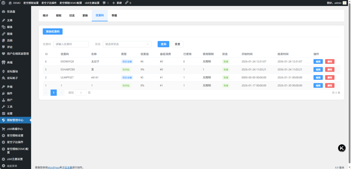Switch to the 日志 tab

coord(72,16)
